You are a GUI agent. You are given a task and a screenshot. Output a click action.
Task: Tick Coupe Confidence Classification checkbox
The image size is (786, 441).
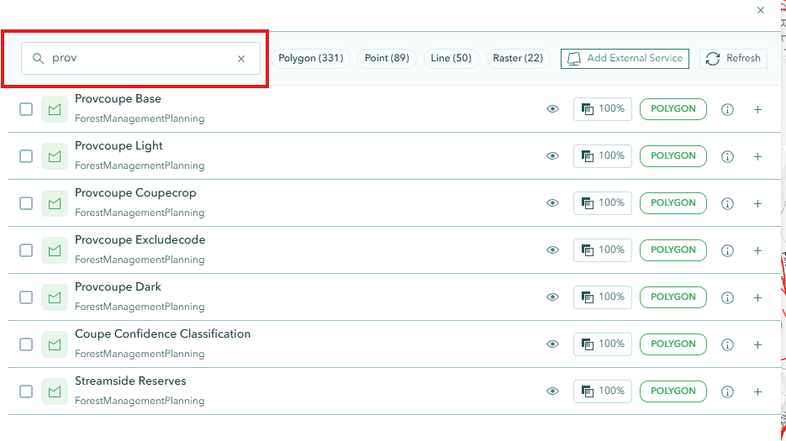(26, 344)
